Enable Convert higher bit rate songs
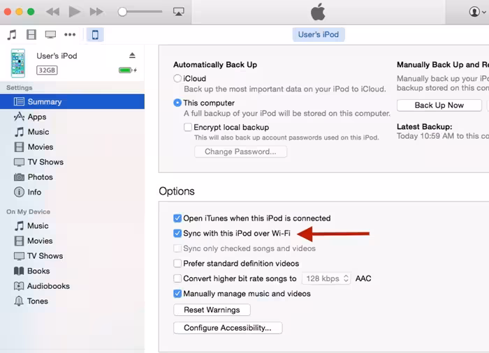Image resolution: width=489 pixels, height=353 pixels. [177, 278]
